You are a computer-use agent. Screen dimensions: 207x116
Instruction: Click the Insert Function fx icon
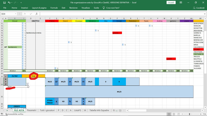coord(37,14)
